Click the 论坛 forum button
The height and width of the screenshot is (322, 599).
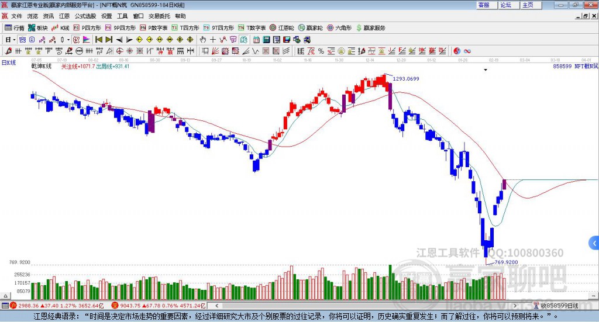(x=510, y=5)
